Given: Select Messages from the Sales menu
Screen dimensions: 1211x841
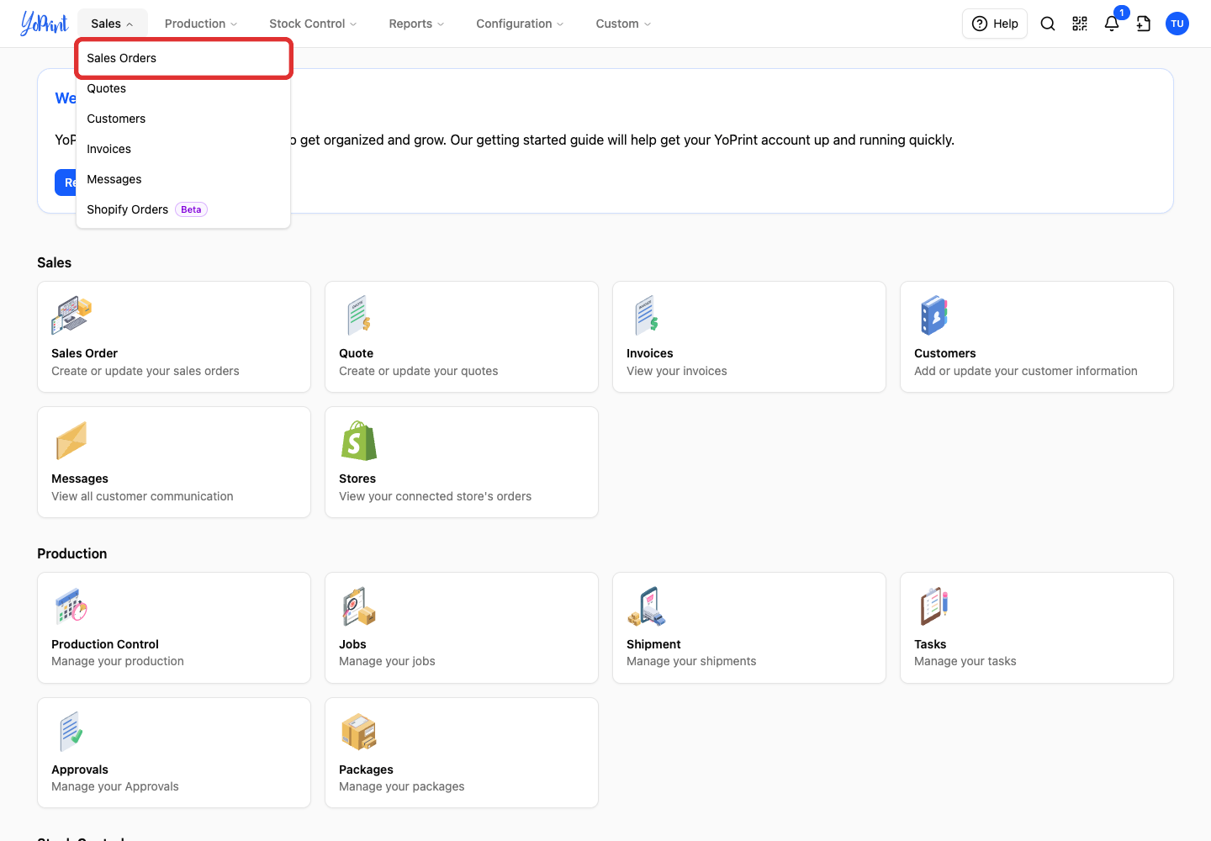Looking at the screenshot, I should [183, 179].
